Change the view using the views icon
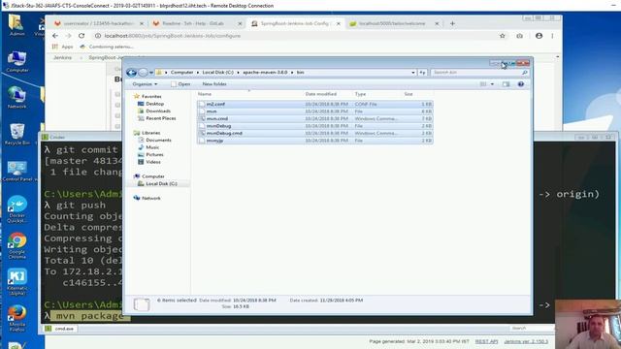Image resolution: width=621 pixels, height=349 pixels. pyautogui.click(x=483, y=84)
